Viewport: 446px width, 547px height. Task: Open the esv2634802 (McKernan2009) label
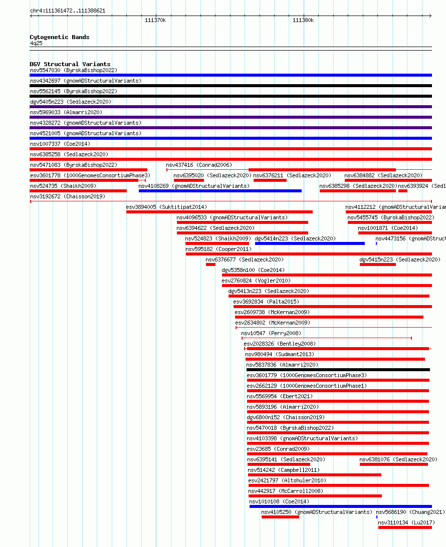(x=273, y=323)
